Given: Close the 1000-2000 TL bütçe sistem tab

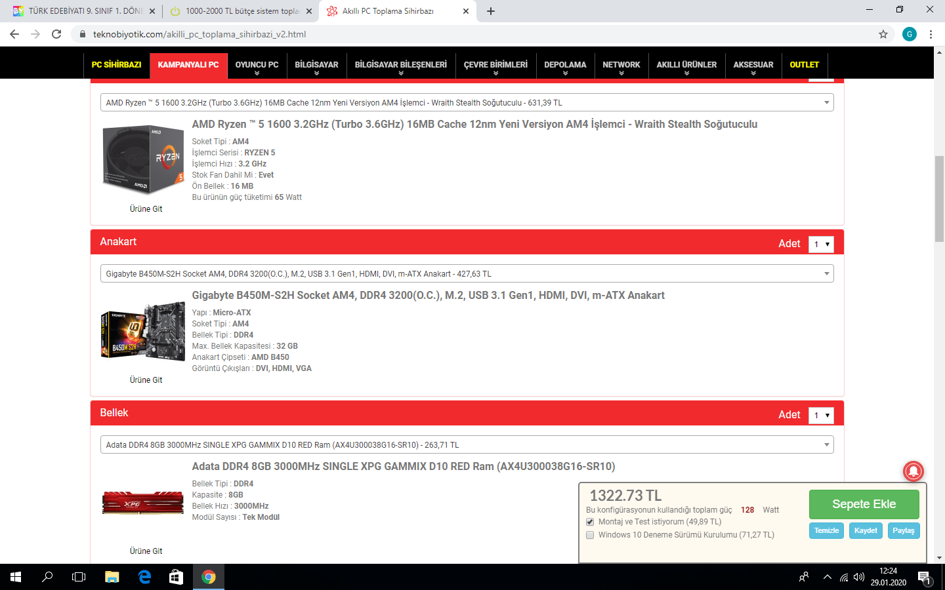Looking at the screenshot, I should (309, 11).
